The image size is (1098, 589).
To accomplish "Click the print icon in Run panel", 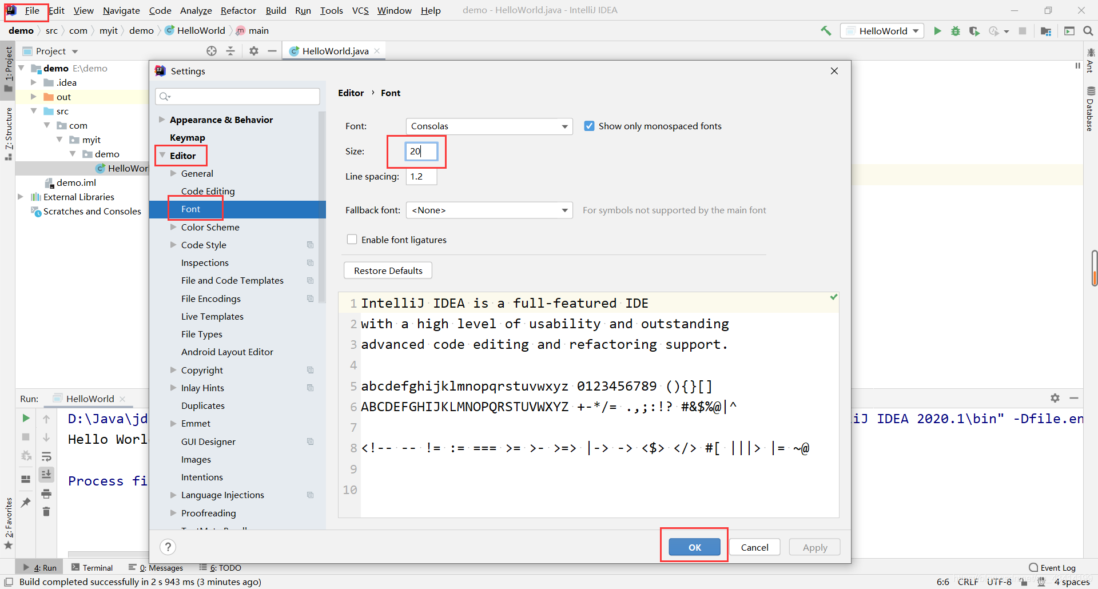I will (46, 494).
